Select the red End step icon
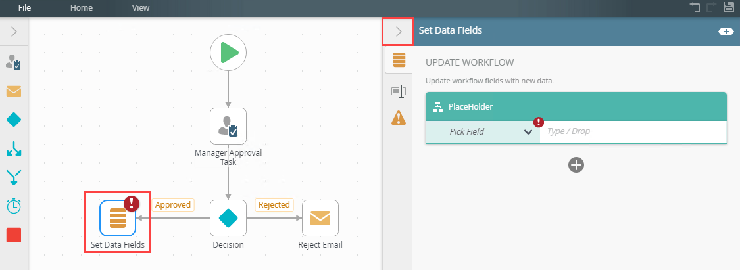The width and height of the screenshot is (740, 270). (x=14, y=235)
